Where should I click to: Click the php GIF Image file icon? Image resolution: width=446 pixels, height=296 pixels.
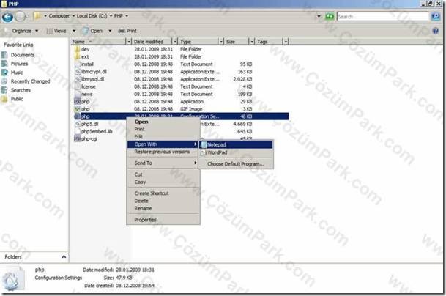[78, 109]
